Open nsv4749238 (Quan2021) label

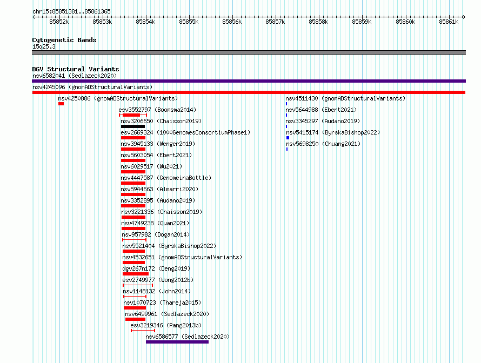pyautogui.click(x=155, y=223)
